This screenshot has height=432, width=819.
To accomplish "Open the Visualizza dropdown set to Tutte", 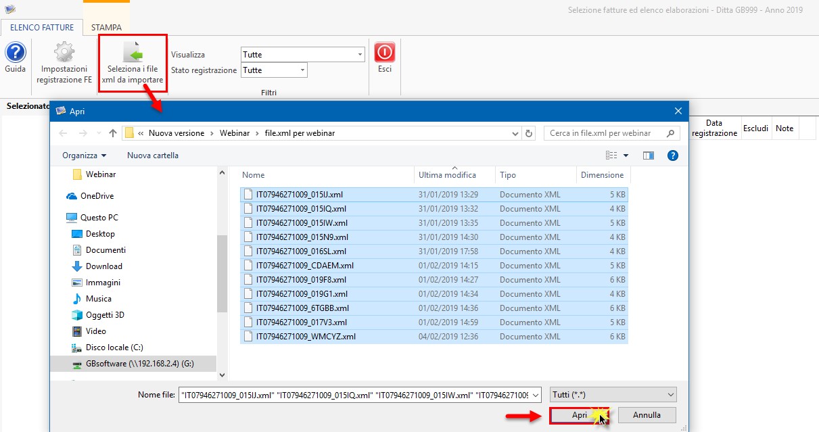I will coord(303,55).
